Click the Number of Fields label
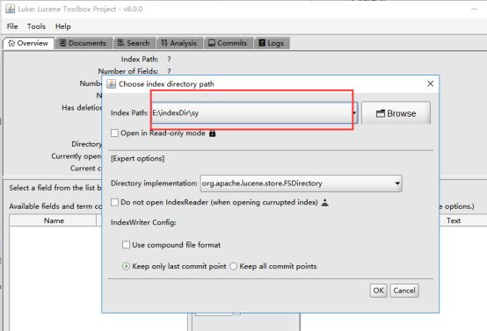This screenshot has height=331, width=487. (128, 71)
